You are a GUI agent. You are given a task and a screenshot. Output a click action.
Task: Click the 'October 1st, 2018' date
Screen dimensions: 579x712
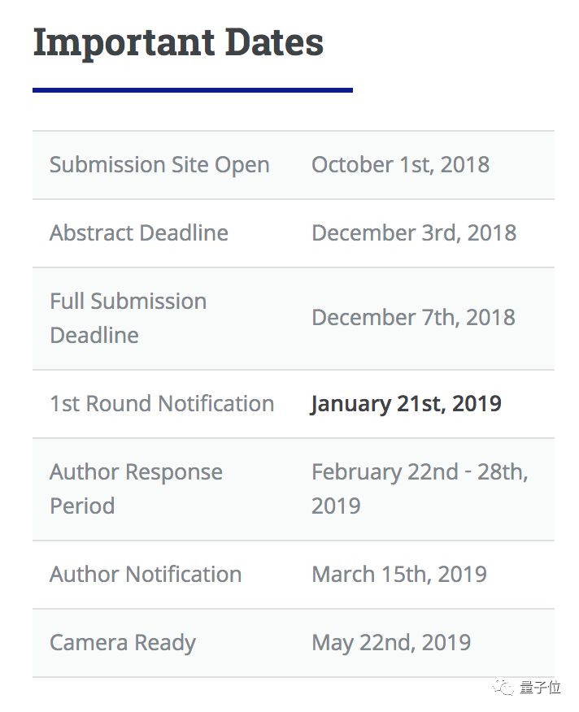pos(400,165)
